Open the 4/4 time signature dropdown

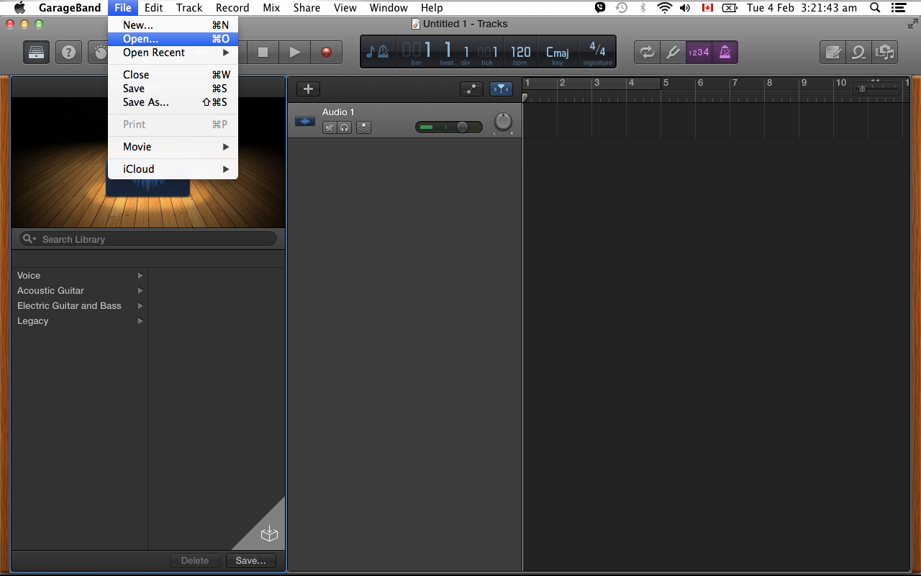(597, 53)
